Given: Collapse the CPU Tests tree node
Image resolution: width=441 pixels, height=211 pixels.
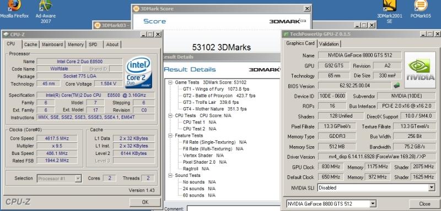Looking at the screenshot, I should 170,115.
